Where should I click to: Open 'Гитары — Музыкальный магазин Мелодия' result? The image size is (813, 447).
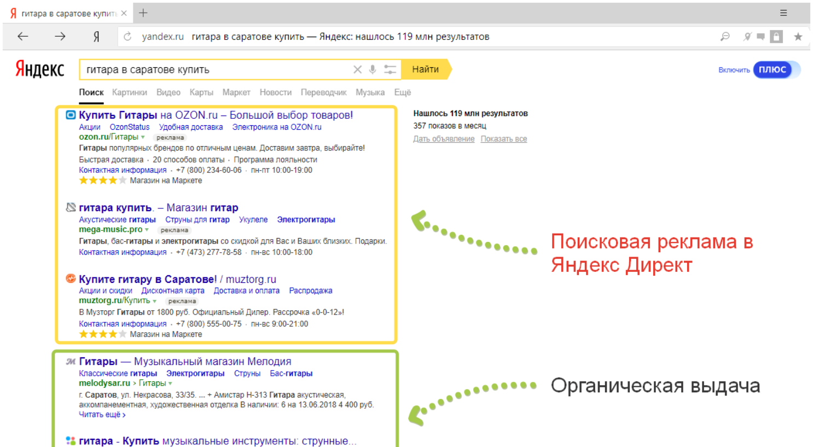point(185,361)
